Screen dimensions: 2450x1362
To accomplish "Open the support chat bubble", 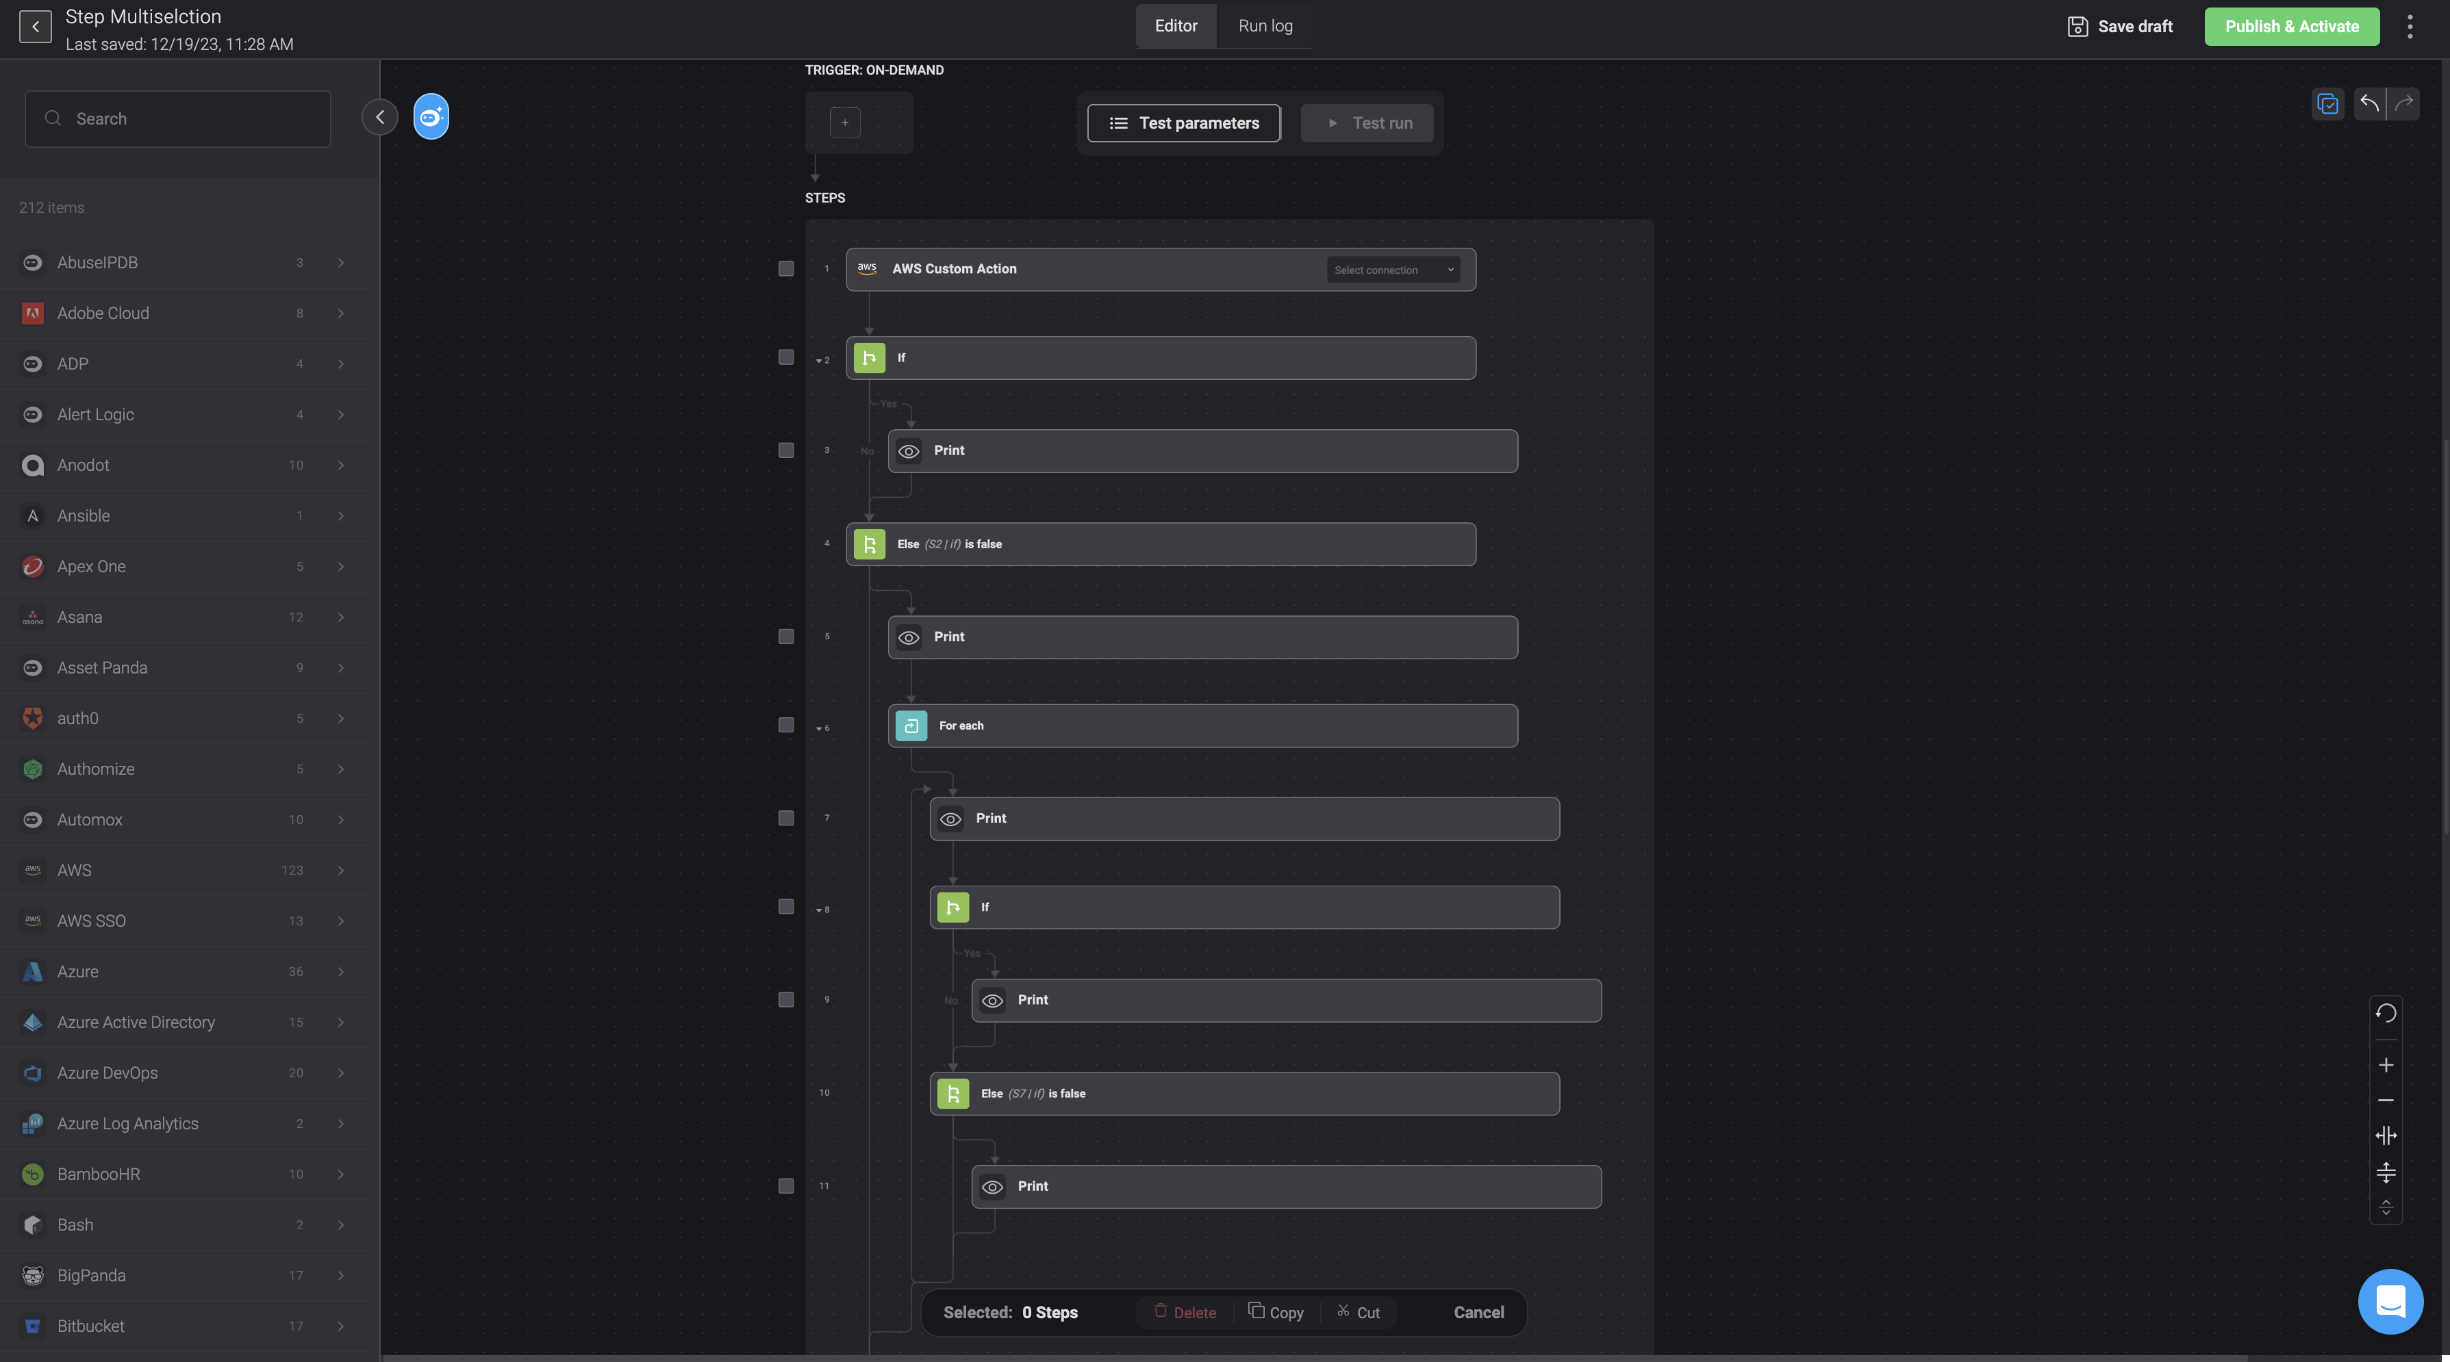I will 2390,1301.
